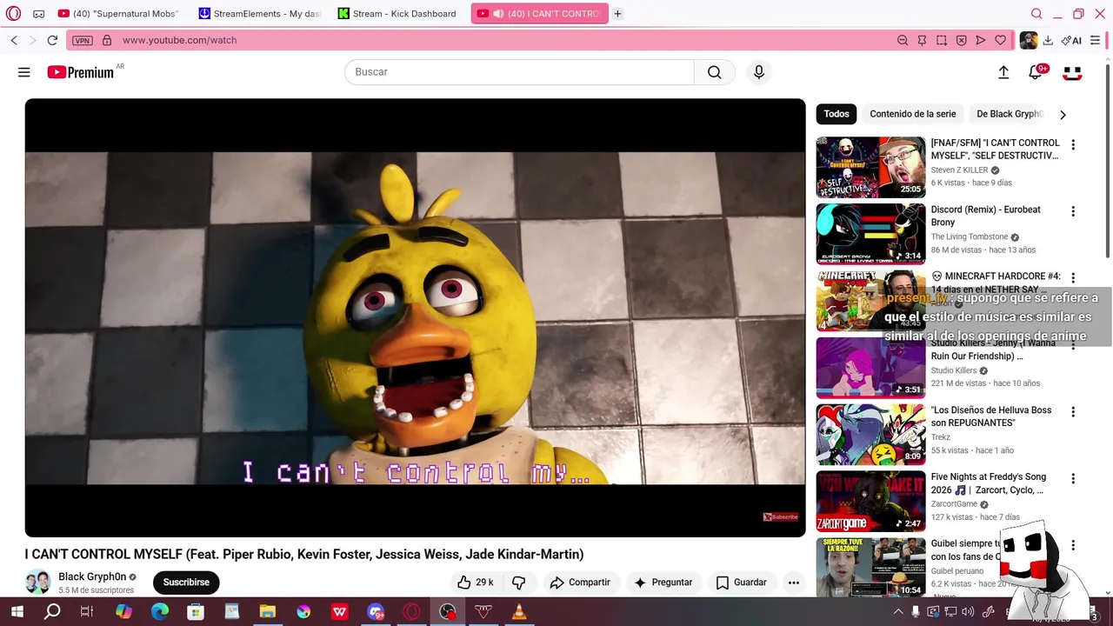The width and height of the screenshot is (1113, 626).
Task: Select the Todos filter chip
Action: pyautogui.click(x=836, y=114)
